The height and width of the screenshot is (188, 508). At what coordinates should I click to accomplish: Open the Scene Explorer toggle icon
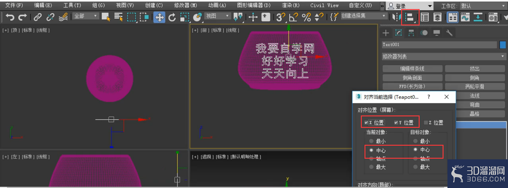[425, 17]
